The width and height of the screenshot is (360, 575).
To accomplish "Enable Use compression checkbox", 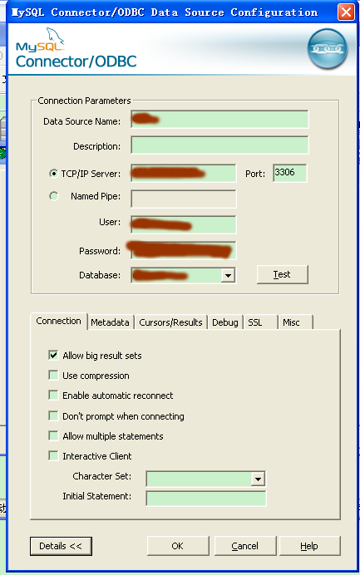I will click(53, 375).
